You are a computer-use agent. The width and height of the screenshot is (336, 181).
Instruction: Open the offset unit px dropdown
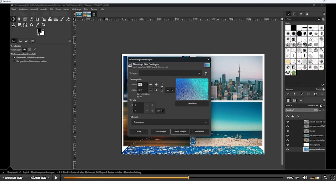(x=160, y=111)
